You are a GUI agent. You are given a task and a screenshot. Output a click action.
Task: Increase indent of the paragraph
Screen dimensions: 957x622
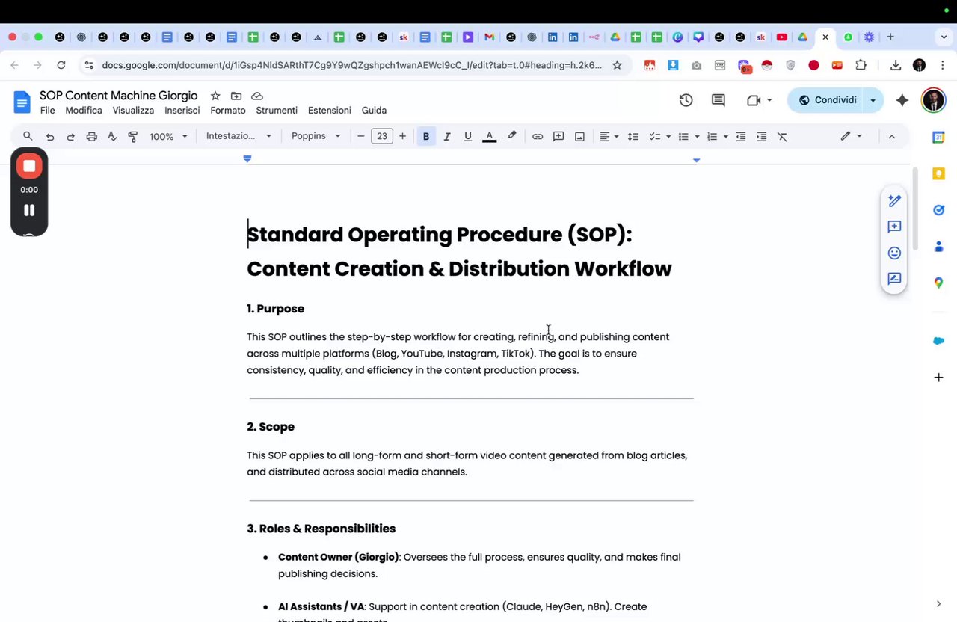coord(762,136)
